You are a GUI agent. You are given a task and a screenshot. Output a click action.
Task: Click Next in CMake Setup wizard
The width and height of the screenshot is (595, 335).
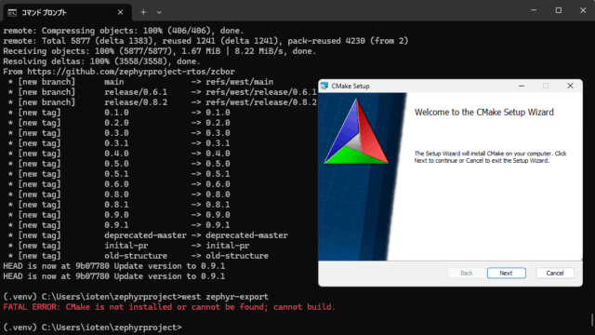[506, 273]
